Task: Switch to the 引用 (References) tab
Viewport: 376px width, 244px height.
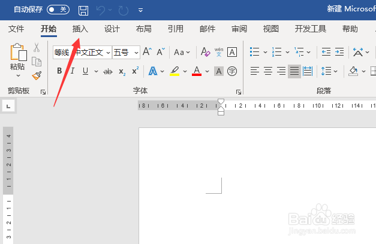Action: (x=176, y=29)
